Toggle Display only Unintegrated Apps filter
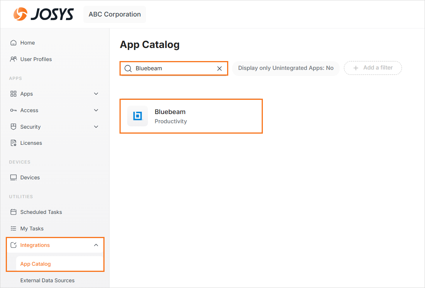 (x=286, y=68)
